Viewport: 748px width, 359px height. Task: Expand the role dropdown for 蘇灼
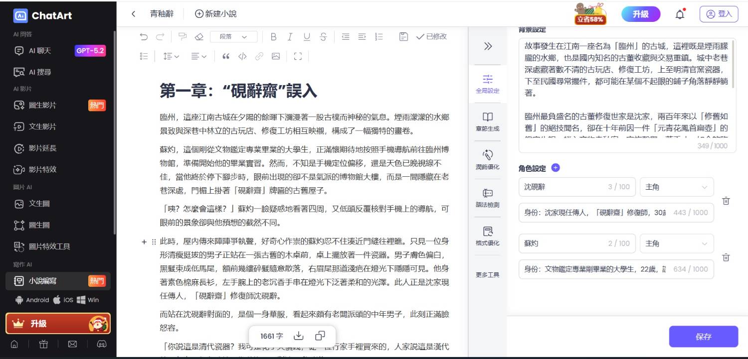click(676, 243)
